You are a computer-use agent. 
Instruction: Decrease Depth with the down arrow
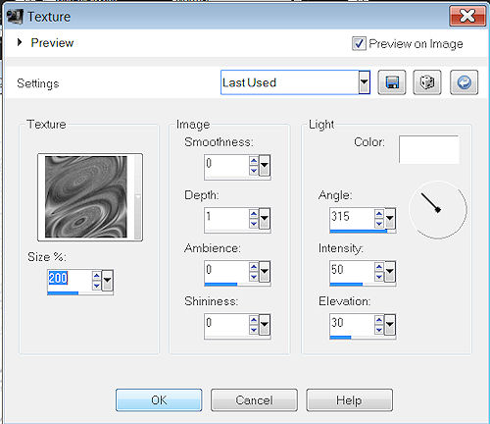point(254,224)
